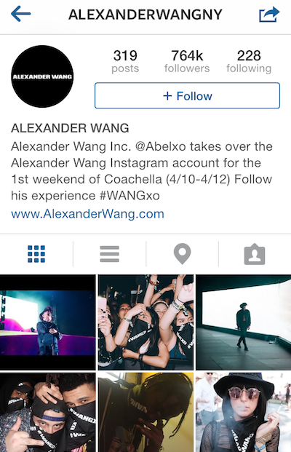Tap the back arrow icon
The width and height of the screenshot is (291, 452).
(x=21, y=14)
